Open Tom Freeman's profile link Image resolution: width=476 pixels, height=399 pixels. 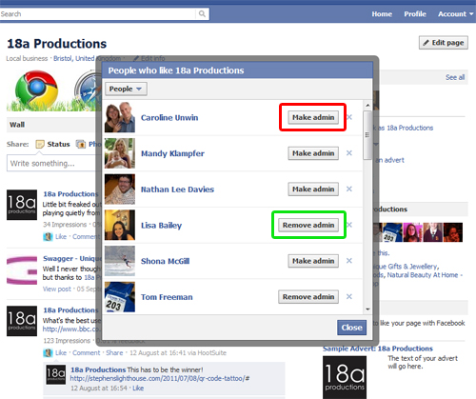pyautogui.click(x=167, y=297)
